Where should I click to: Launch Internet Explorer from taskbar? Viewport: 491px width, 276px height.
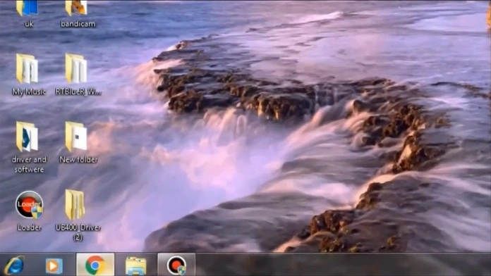pyautogui.click(x=14, y=265)
